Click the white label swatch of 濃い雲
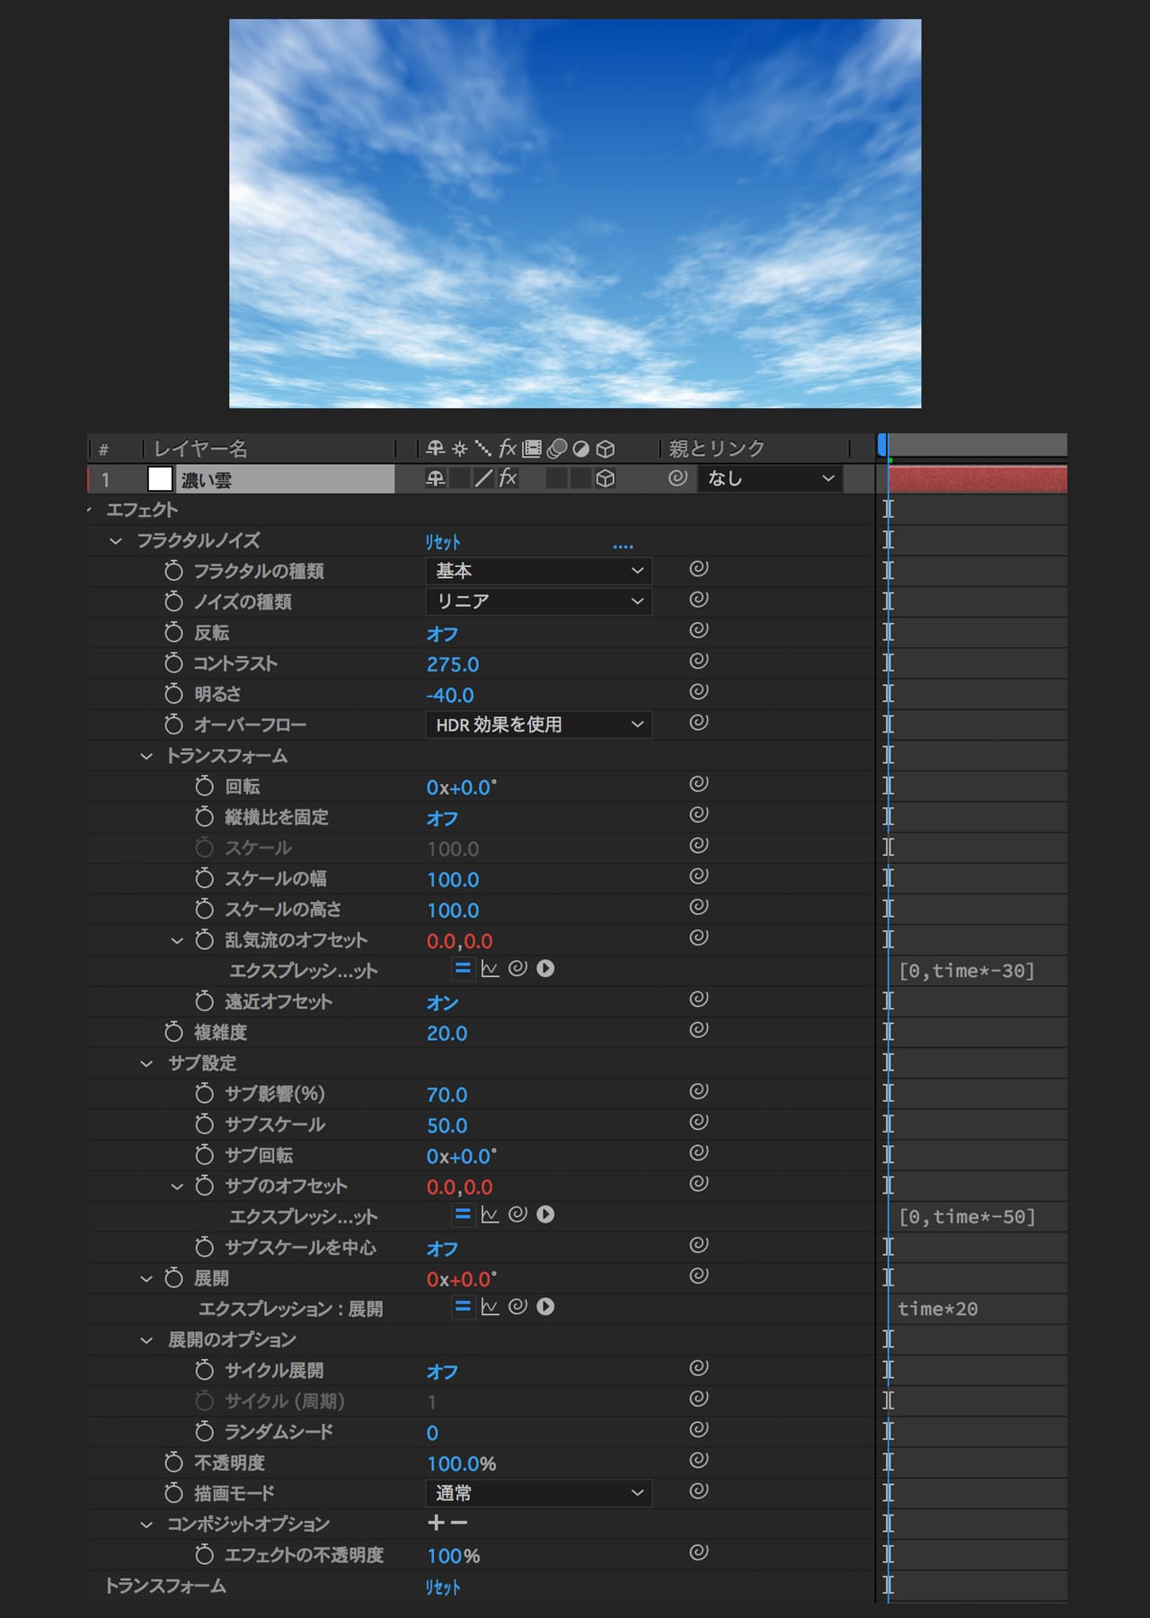The width and height of the screenshot is (1150, 1618). coord(160,479)
